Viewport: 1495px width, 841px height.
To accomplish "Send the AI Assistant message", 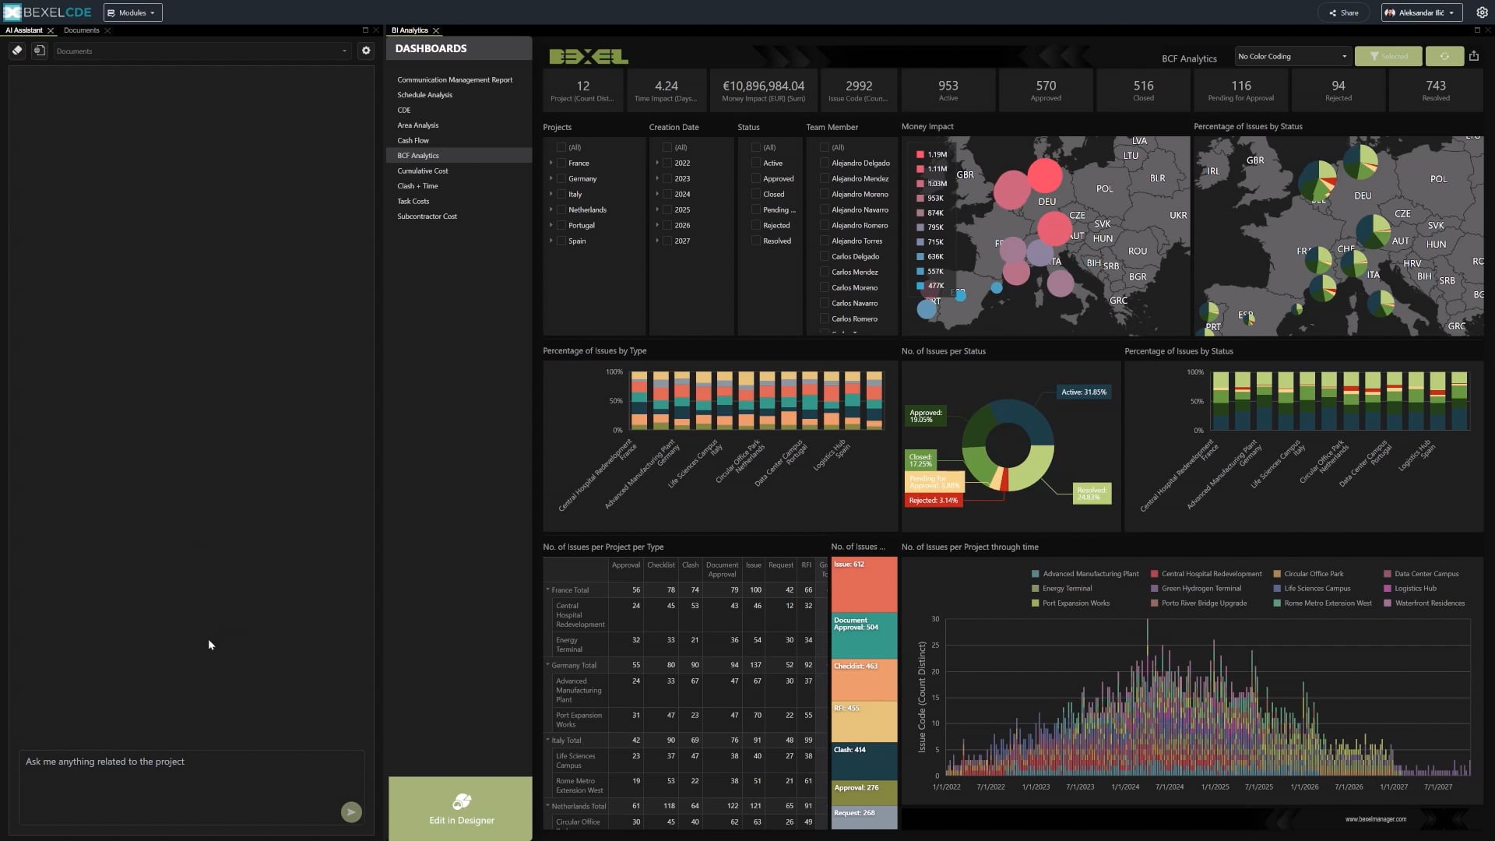I will coord(351,812).
